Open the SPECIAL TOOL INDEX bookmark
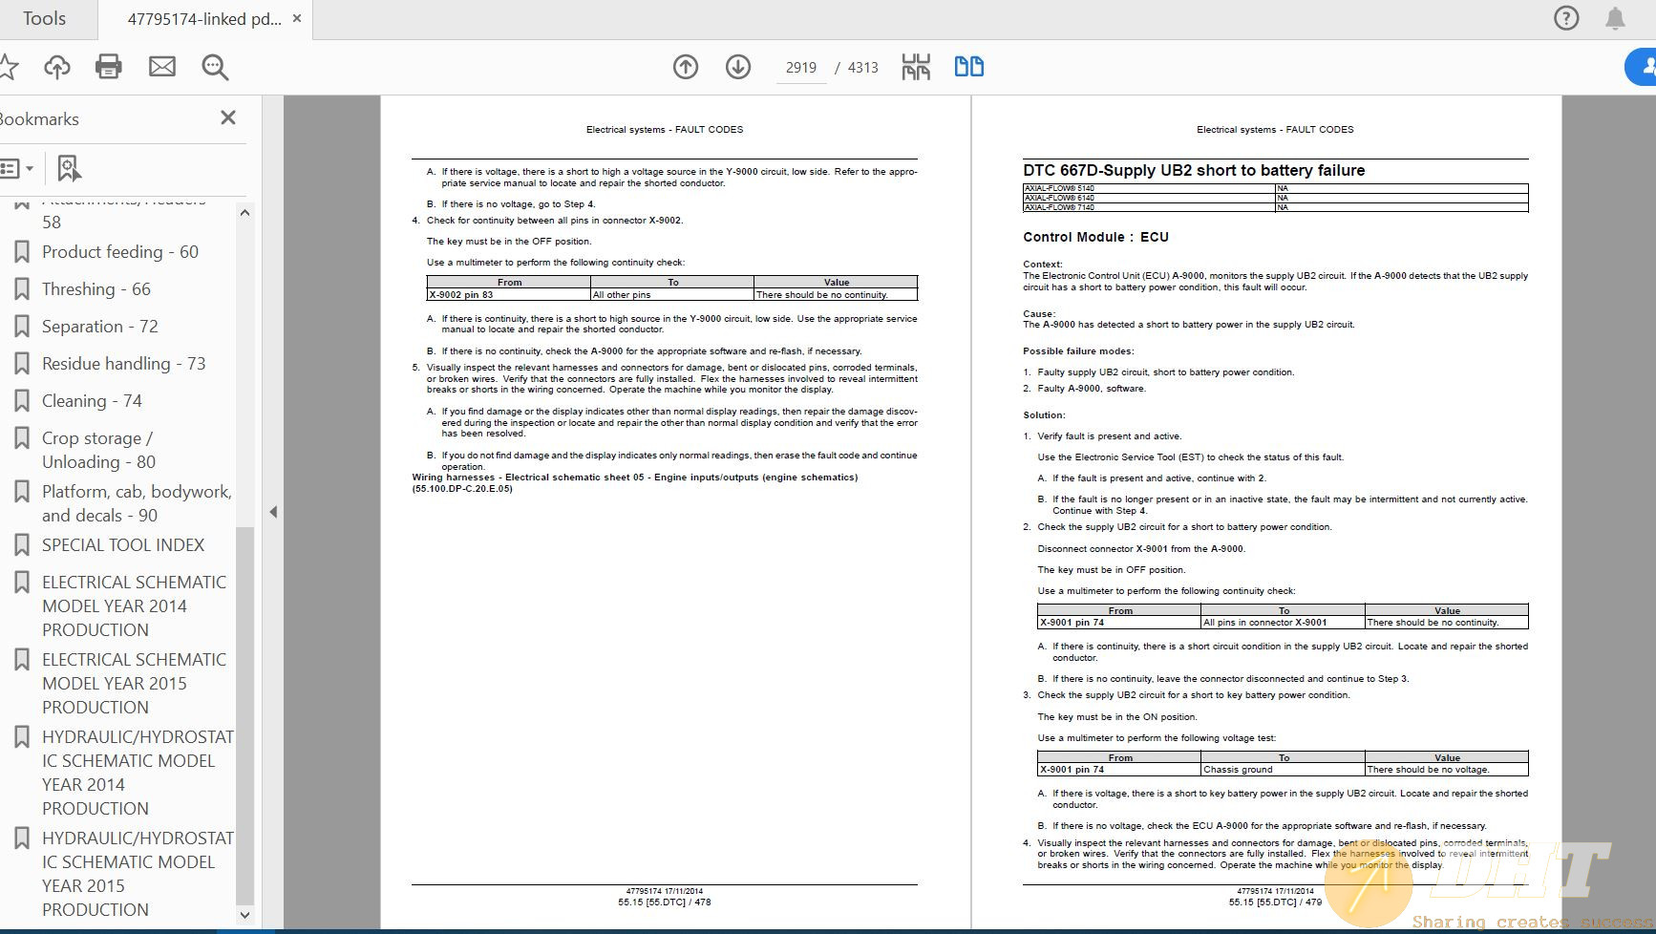This screenshot has height=934, width=1656. click(x=123, y=545)
